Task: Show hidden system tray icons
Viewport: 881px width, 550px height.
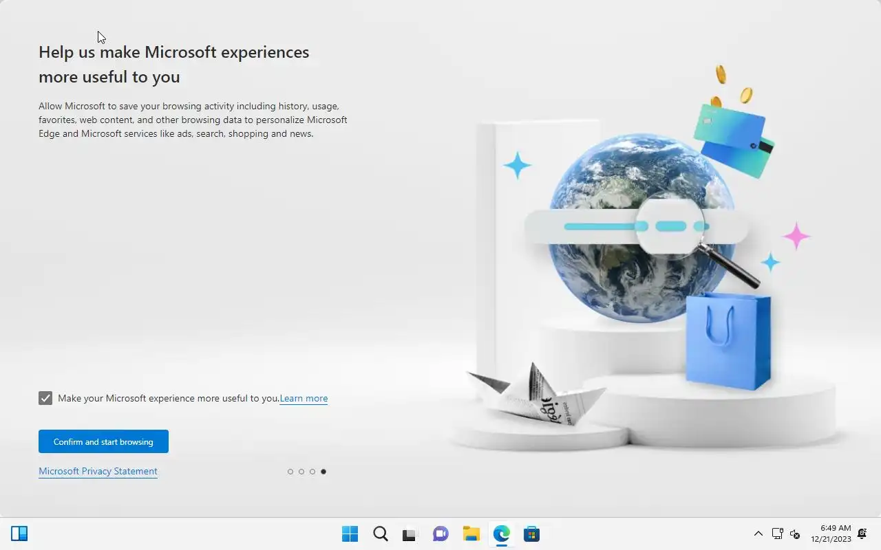Action: click(x=758, y=533)
